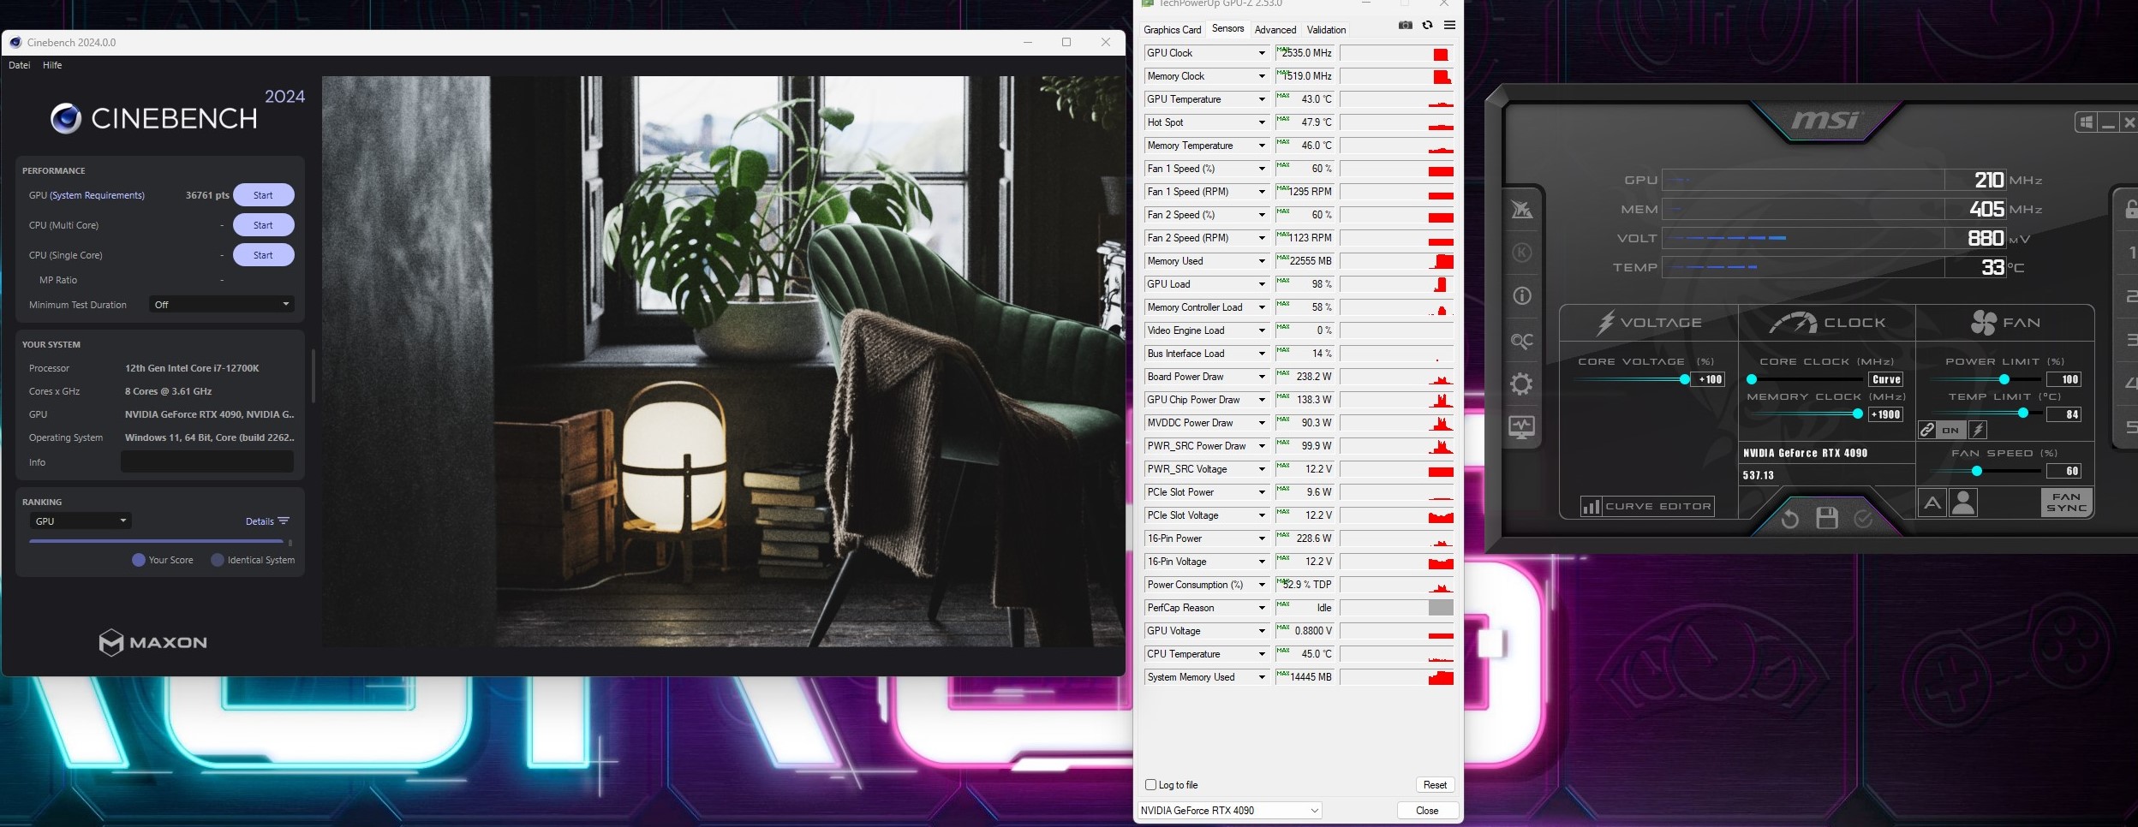Click the GPU-Z refresh icon
This screenshot has height=827, width=2138.
[1427, 25]
